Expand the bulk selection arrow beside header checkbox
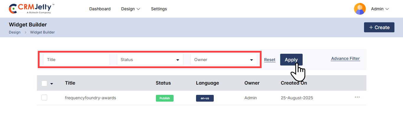The height and width of the screenshot is (126, 403). [x=52, y=84]
